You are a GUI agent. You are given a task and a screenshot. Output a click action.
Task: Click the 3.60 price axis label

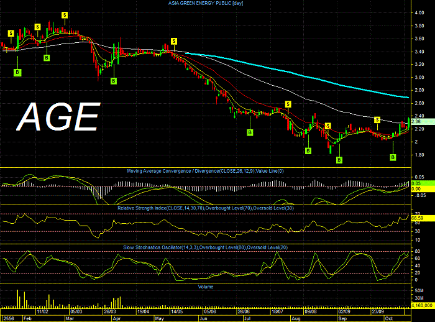(419, 39)
